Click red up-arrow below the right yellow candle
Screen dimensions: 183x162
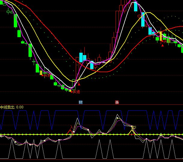[x=163, y=45]
